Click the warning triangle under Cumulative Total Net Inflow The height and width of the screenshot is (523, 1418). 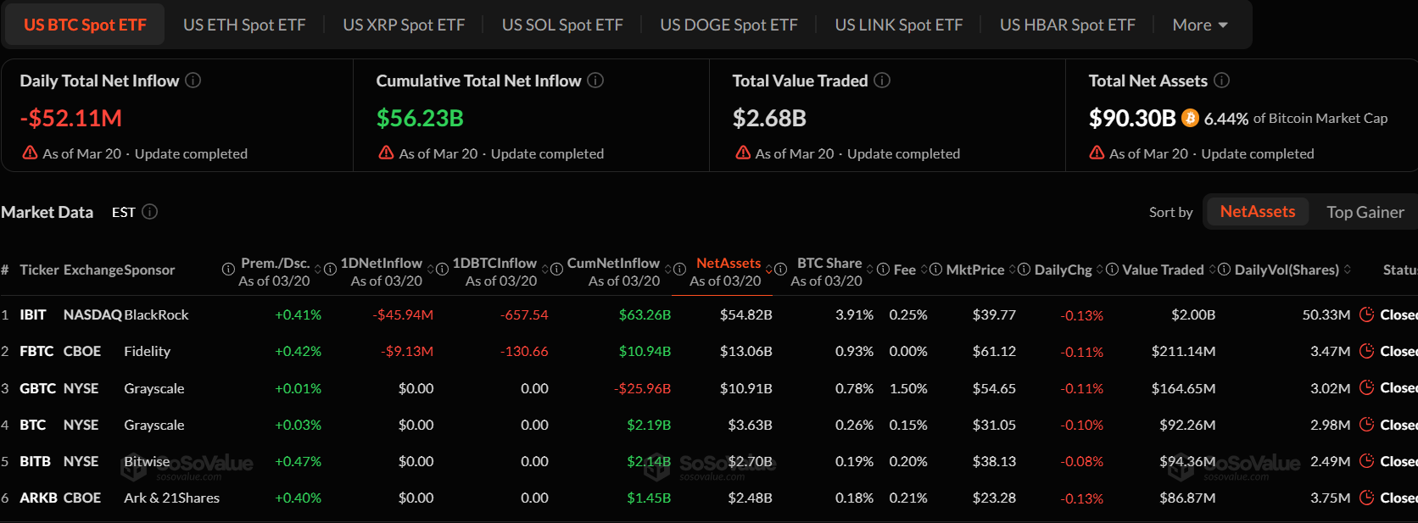387,153
